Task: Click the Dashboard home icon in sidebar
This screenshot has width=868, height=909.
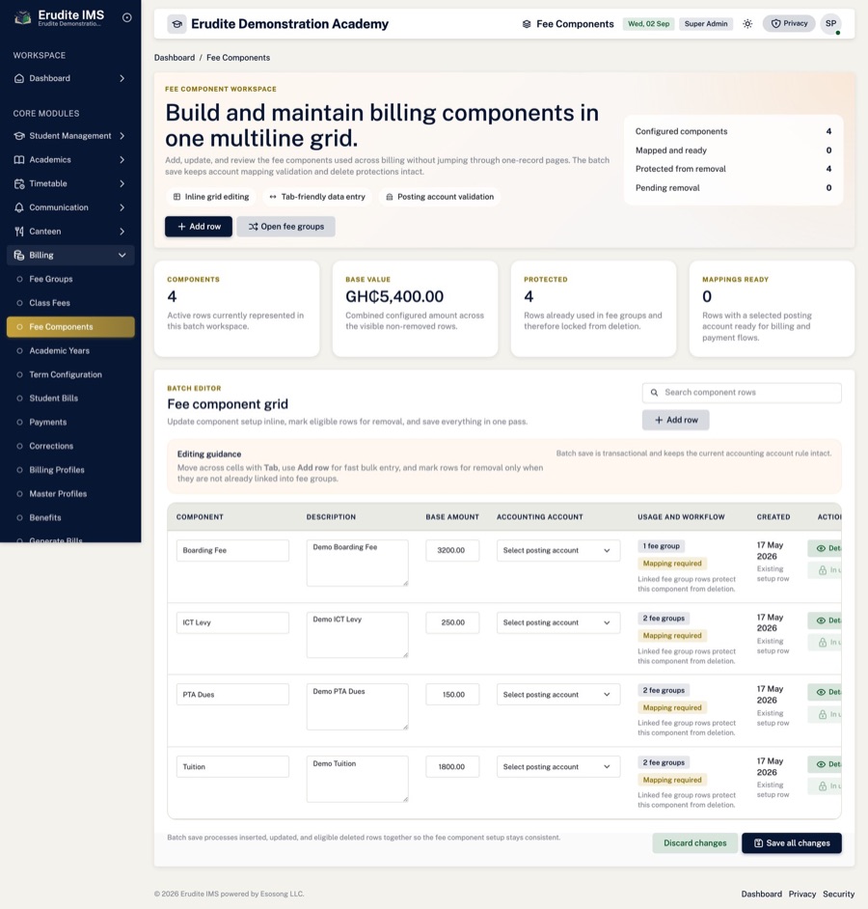Action: 19,78
